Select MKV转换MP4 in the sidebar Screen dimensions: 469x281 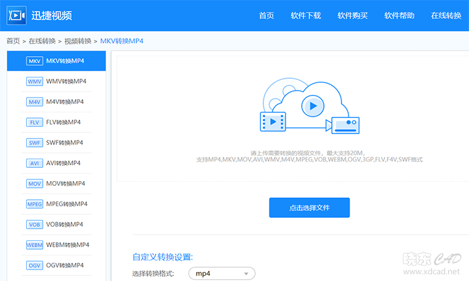56,61
